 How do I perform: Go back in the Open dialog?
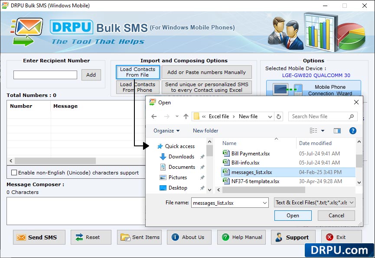pos(154,116)
